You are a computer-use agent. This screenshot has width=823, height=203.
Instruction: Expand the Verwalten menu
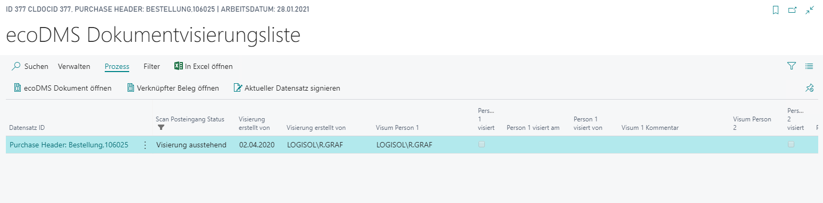click(74, 66)
